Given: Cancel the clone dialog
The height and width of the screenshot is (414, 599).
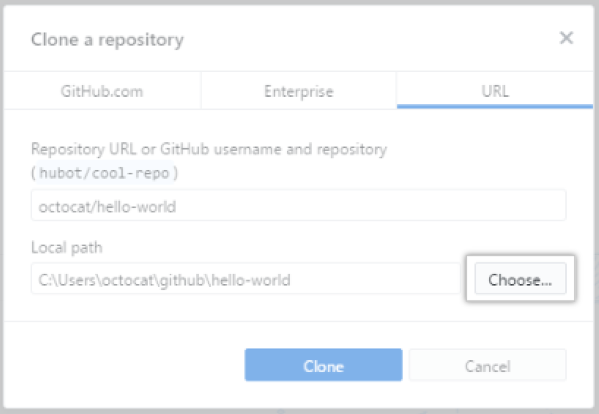Looking at the screenshot, I should (x=487, y=365).
